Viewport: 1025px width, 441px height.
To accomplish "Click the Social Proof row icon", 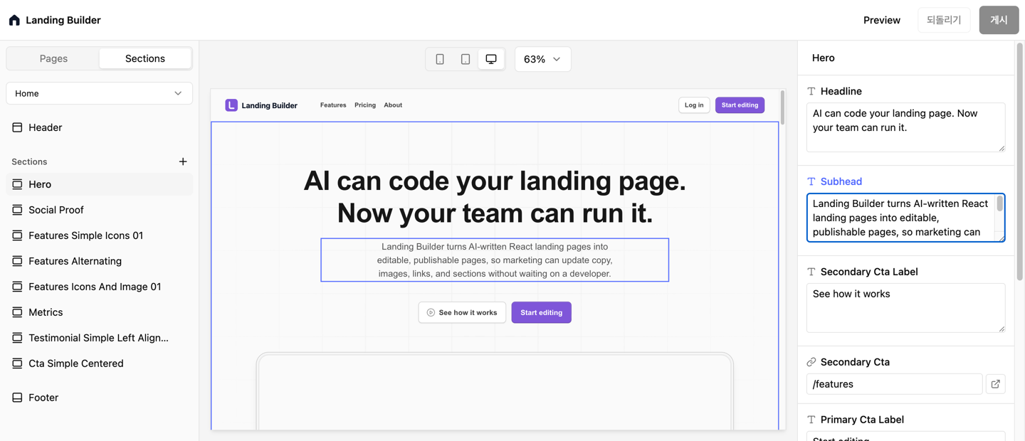I will point(17,210).
